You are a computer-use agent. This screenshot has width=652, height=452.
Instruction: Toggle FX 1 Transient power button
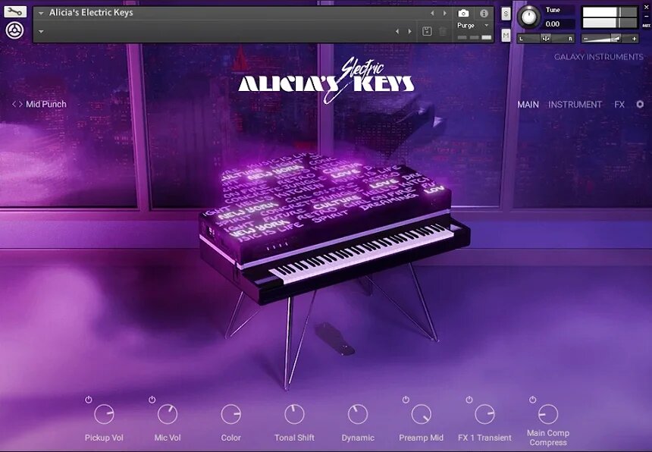pos(469,400)
